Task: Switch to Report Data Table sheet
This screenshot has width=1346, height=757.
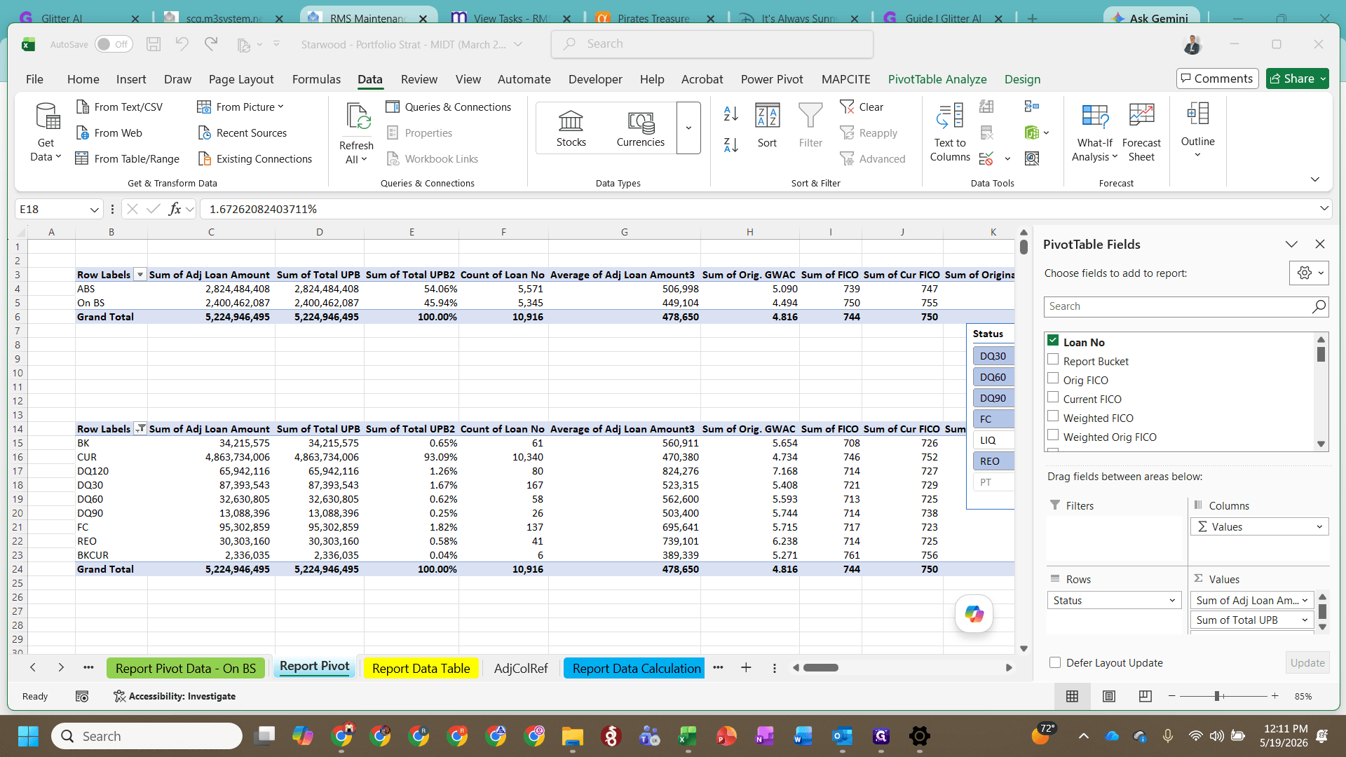Action: click(x=421, y=668)
